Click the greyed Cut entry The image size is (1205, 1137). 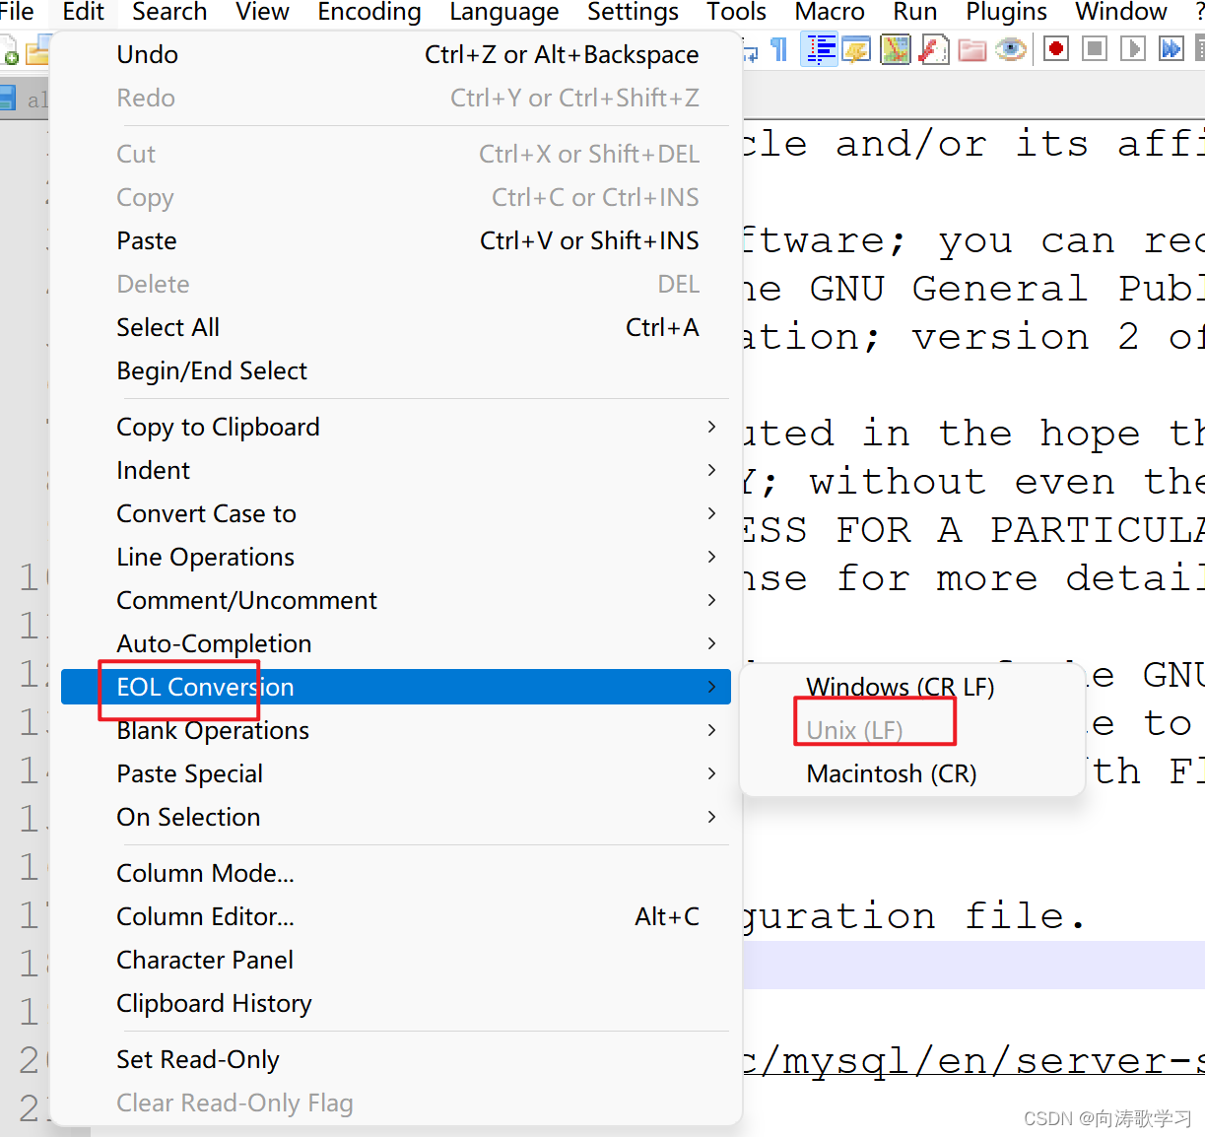[x=396, y=154]
